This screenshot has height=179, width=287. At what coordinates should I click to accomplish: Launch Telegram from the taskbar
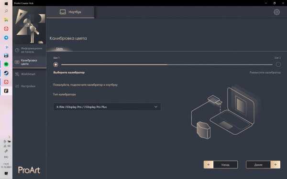click(6, 38)
